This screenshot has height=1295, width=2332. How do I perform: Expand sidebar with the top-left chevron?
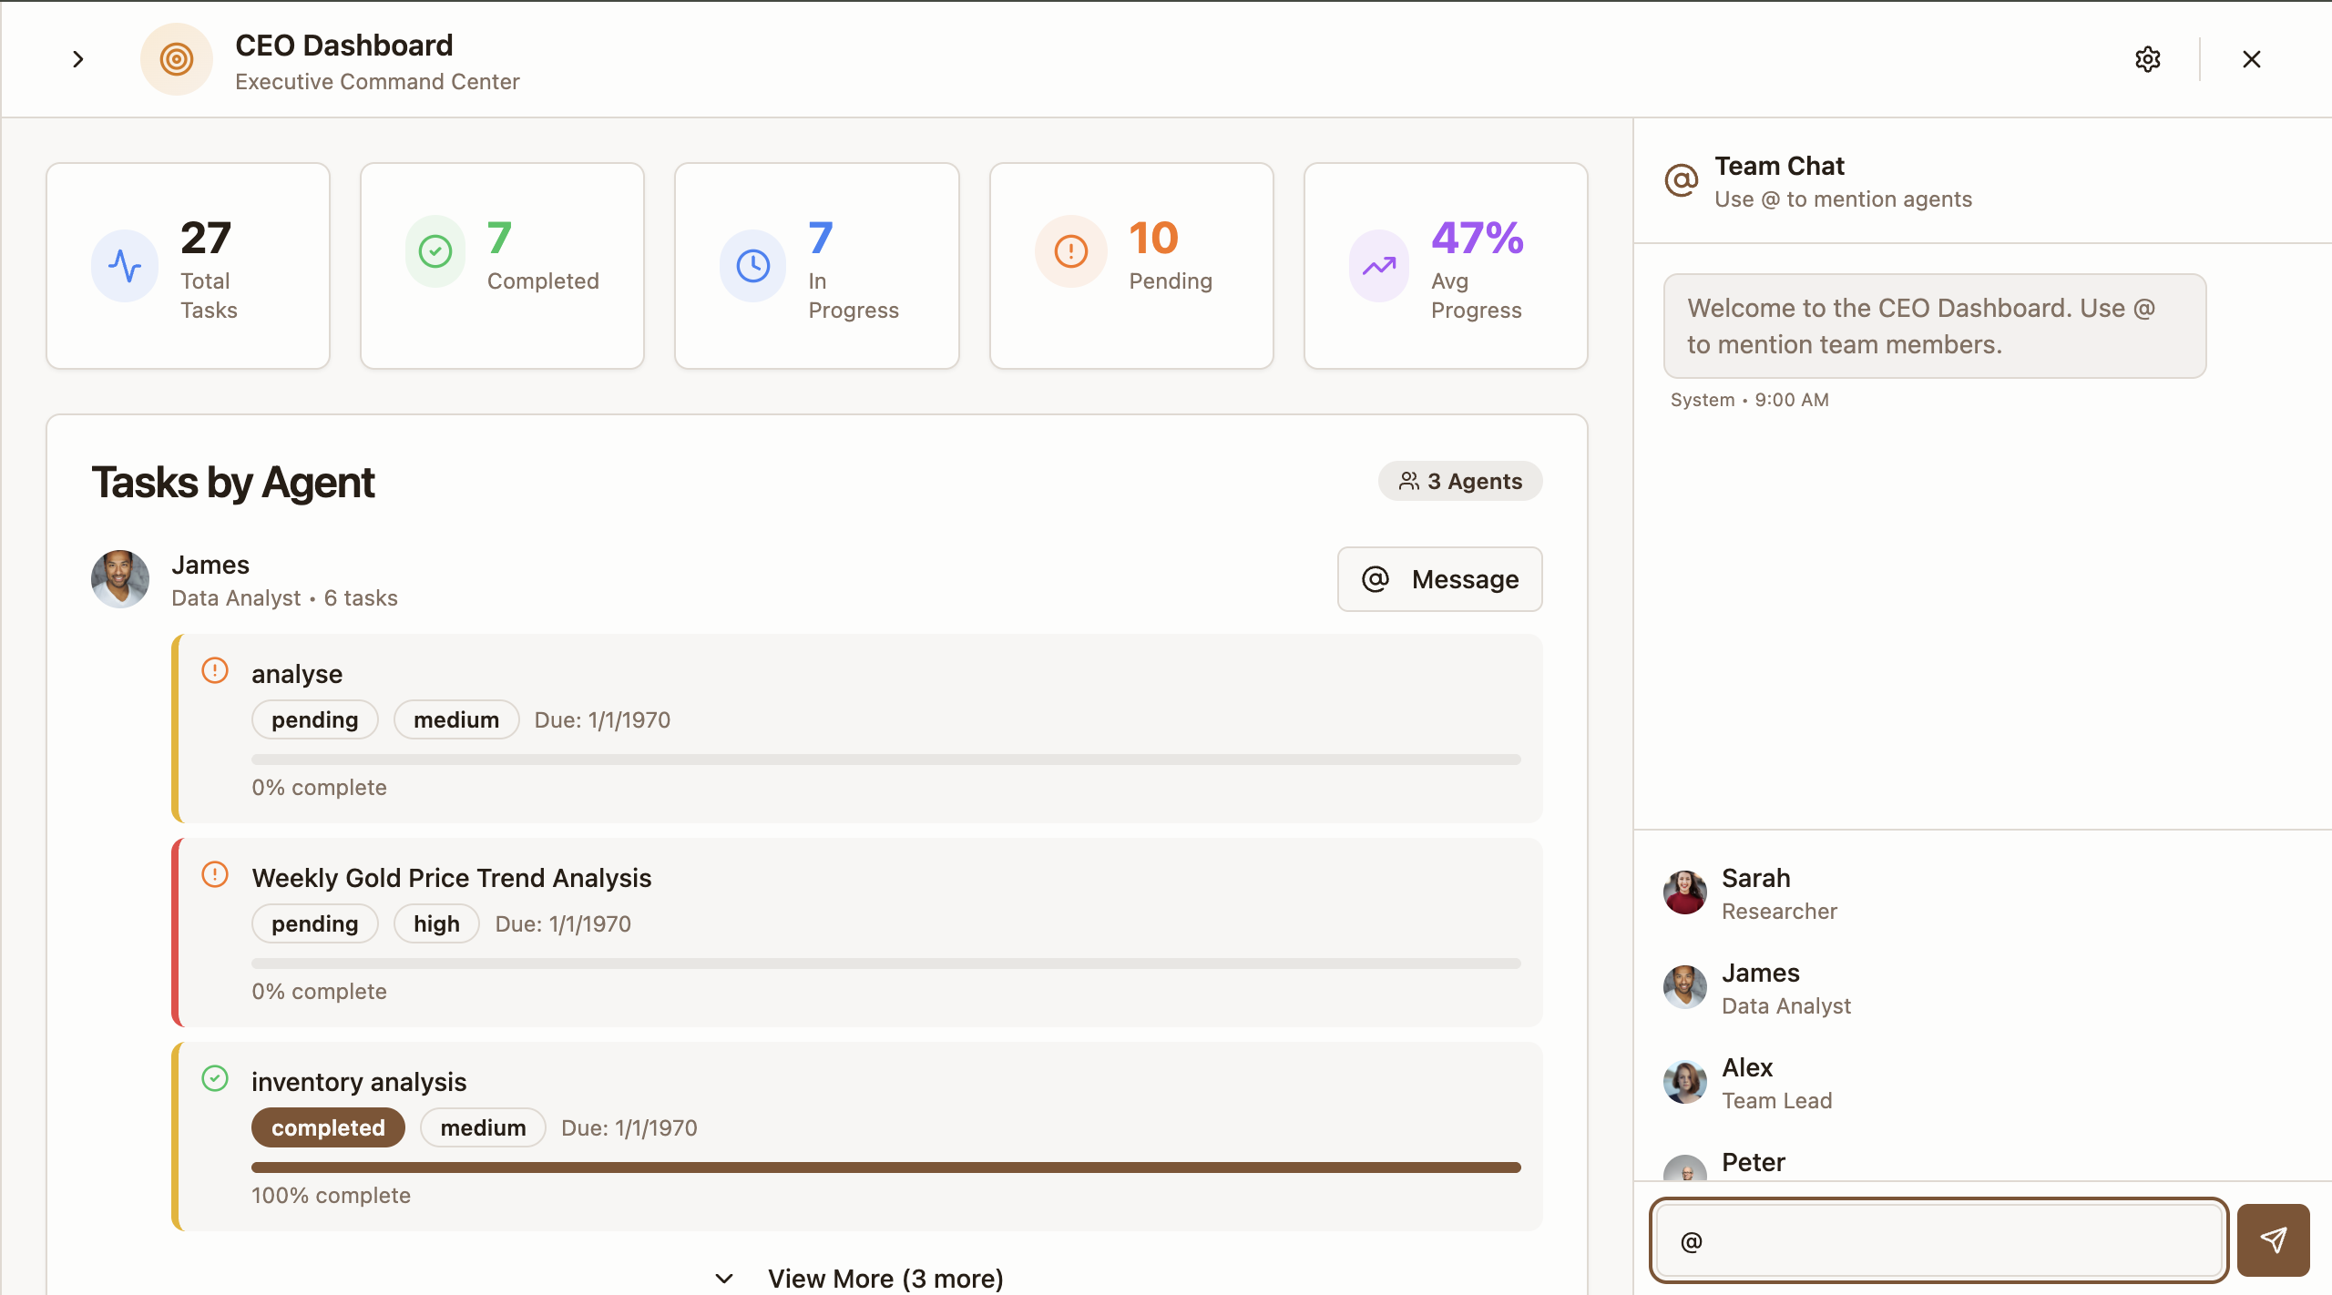(78, 59)
